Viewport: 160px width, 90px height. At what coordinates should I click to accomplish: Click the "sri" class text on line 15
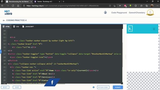pyautogui.click(x=25, y=47)
